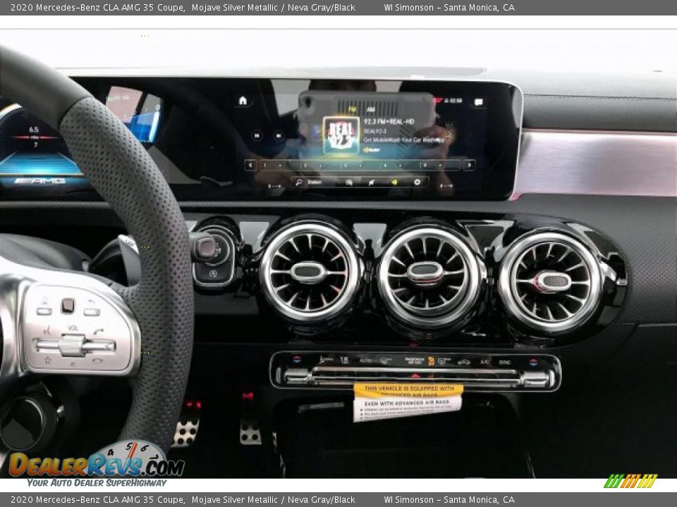Toggle the A/C button on the climate panel
Screen dimensions: 677x507
[484, 361]
